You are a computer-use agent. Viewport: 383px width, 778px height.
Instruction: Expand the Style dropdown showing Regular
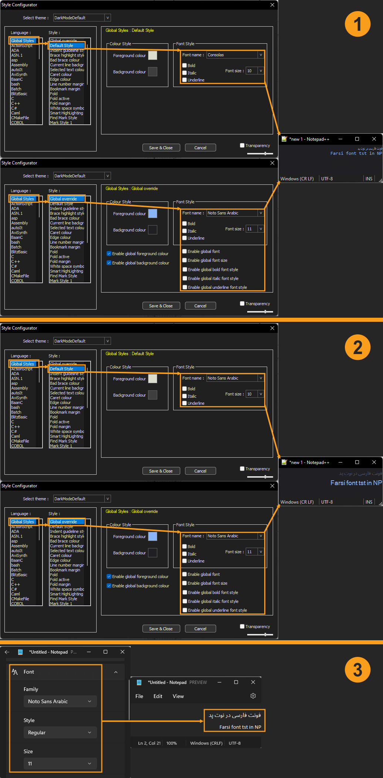point(60,732)
